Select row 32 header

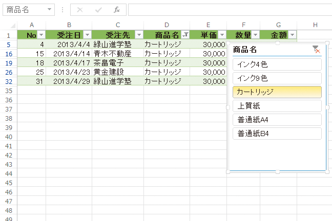pos(9,81)
